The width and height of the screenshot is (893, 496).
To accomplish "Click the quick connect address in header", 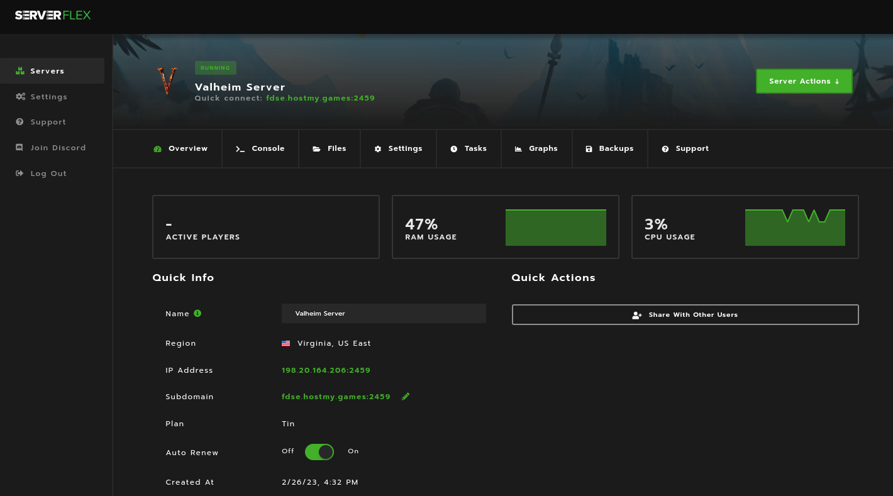I will pyautogui.click(x=321, y=98).
